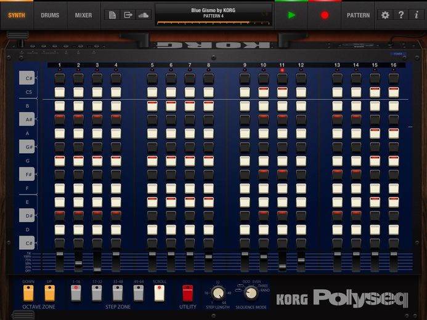Click the Blue Gismo by KORG title
This screenshot has height=320, width=427.
(x=213, y=10)
